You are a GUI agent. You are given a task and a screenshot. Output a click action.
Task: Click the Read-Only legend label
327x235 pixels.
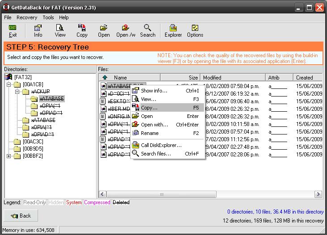point(34,202)
